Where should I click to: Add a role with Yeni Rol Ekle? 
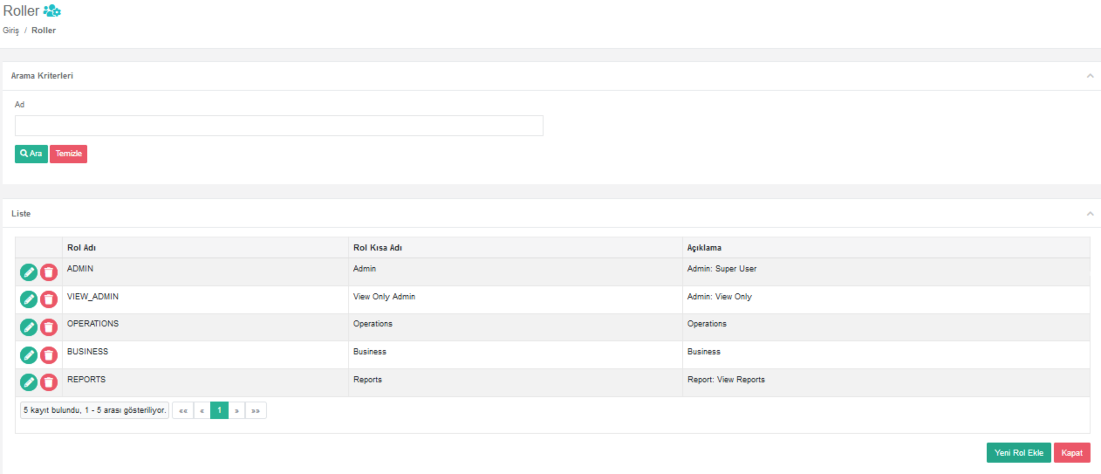click(1019, 453)
